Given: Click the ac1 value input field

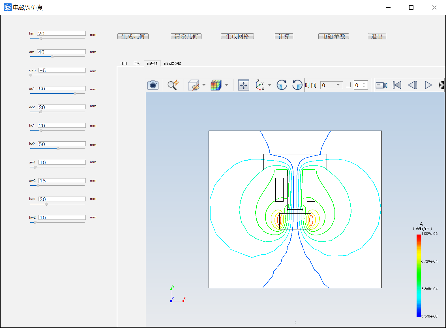Looking at the screenshot, I should (x=62, y=89).
